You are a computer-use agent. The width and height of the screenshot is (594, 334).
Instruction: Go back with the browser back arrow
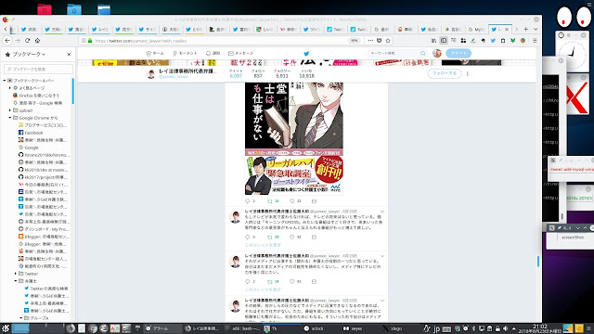(x=7, y=41)
